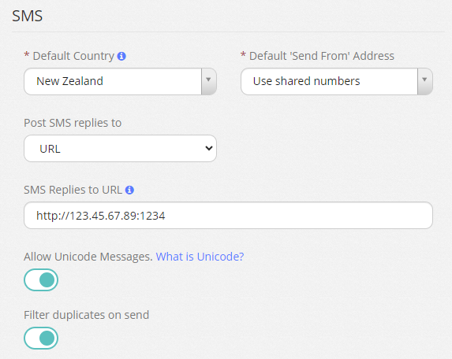The height and width of the screenshot is (359, 452).
Task: Click the 'Post SMS replies to' label
Action: 73,123
